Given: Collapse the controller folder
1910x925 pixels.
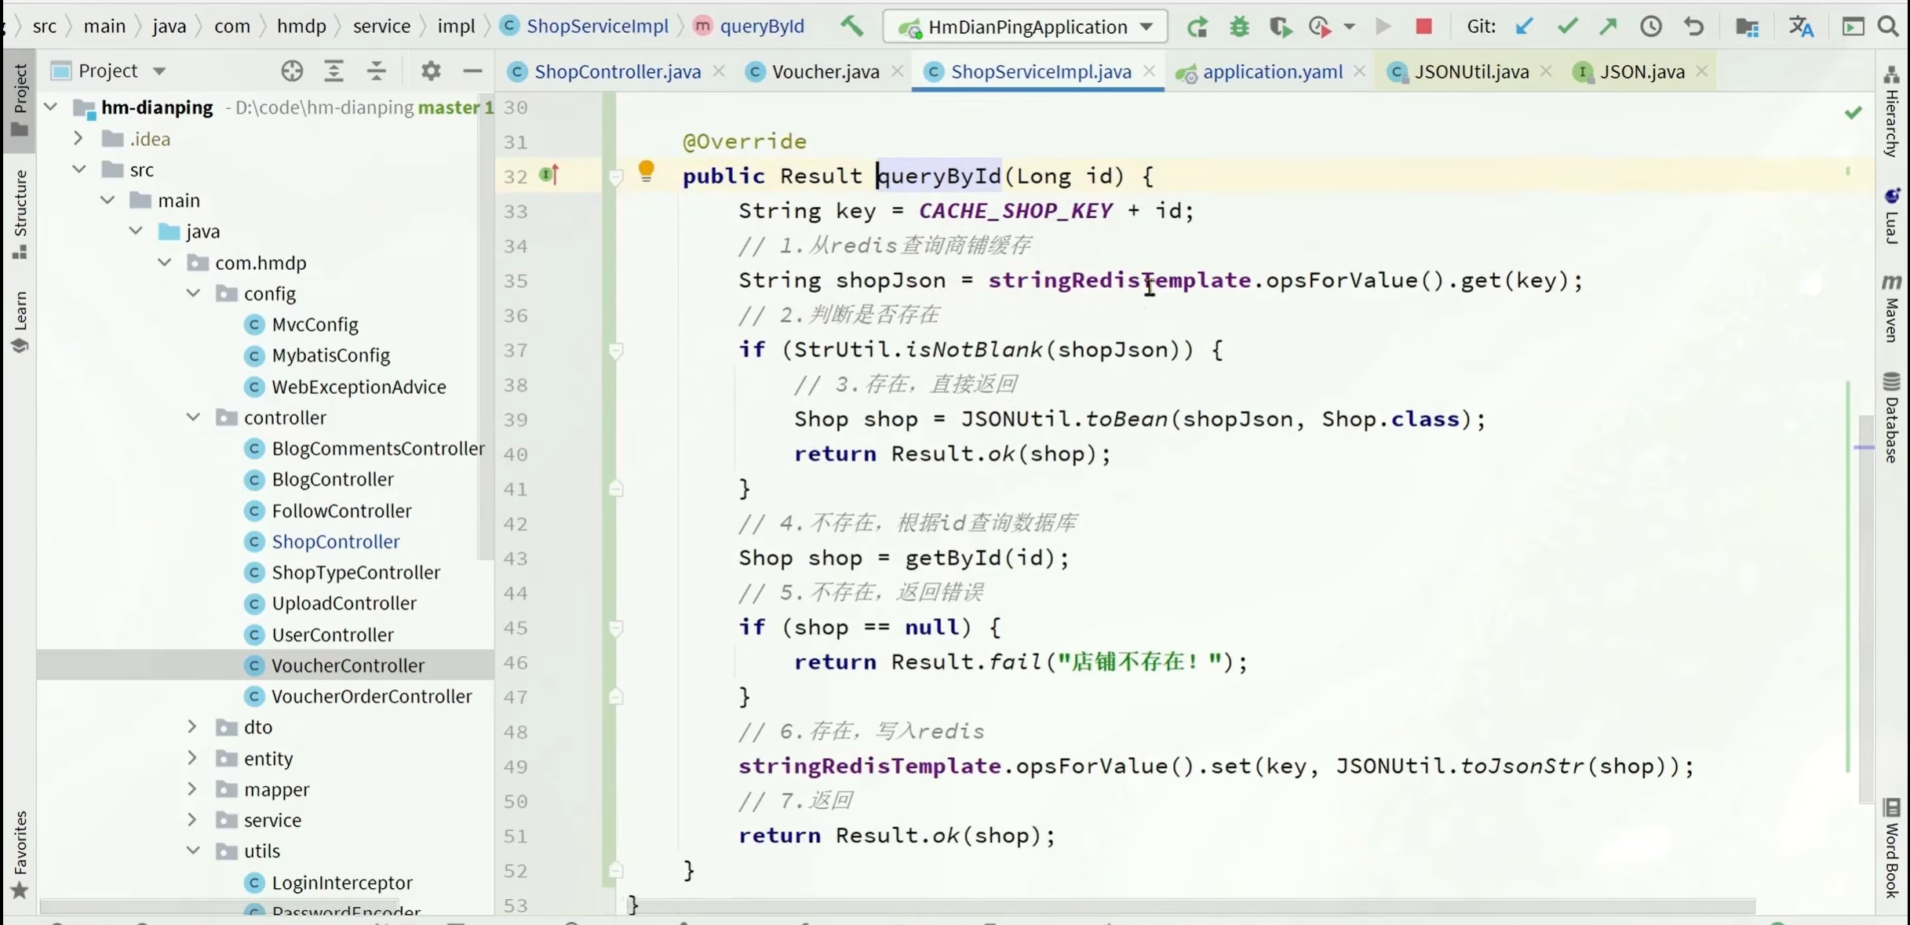Looking at the screenshot, I should (x=192, y=417).
